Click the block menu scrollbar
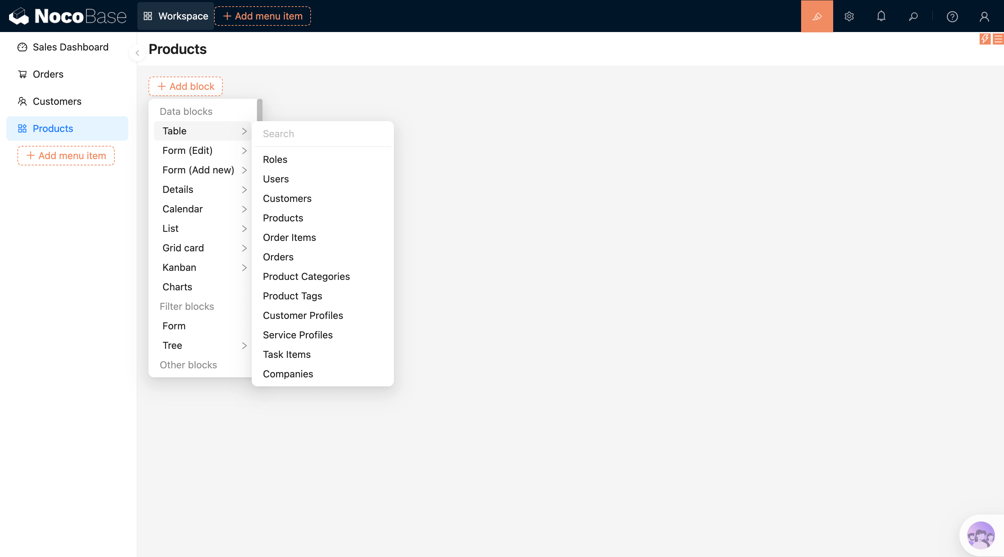The width and height of the screenshot is (1004, 557). [x=260, y=110]
